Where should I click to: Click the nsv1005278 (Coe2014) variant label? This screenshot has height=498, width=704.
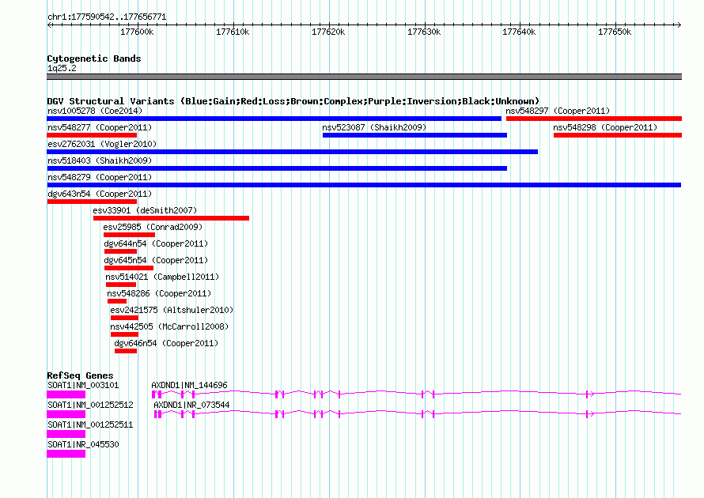click(x=95, y=111)
